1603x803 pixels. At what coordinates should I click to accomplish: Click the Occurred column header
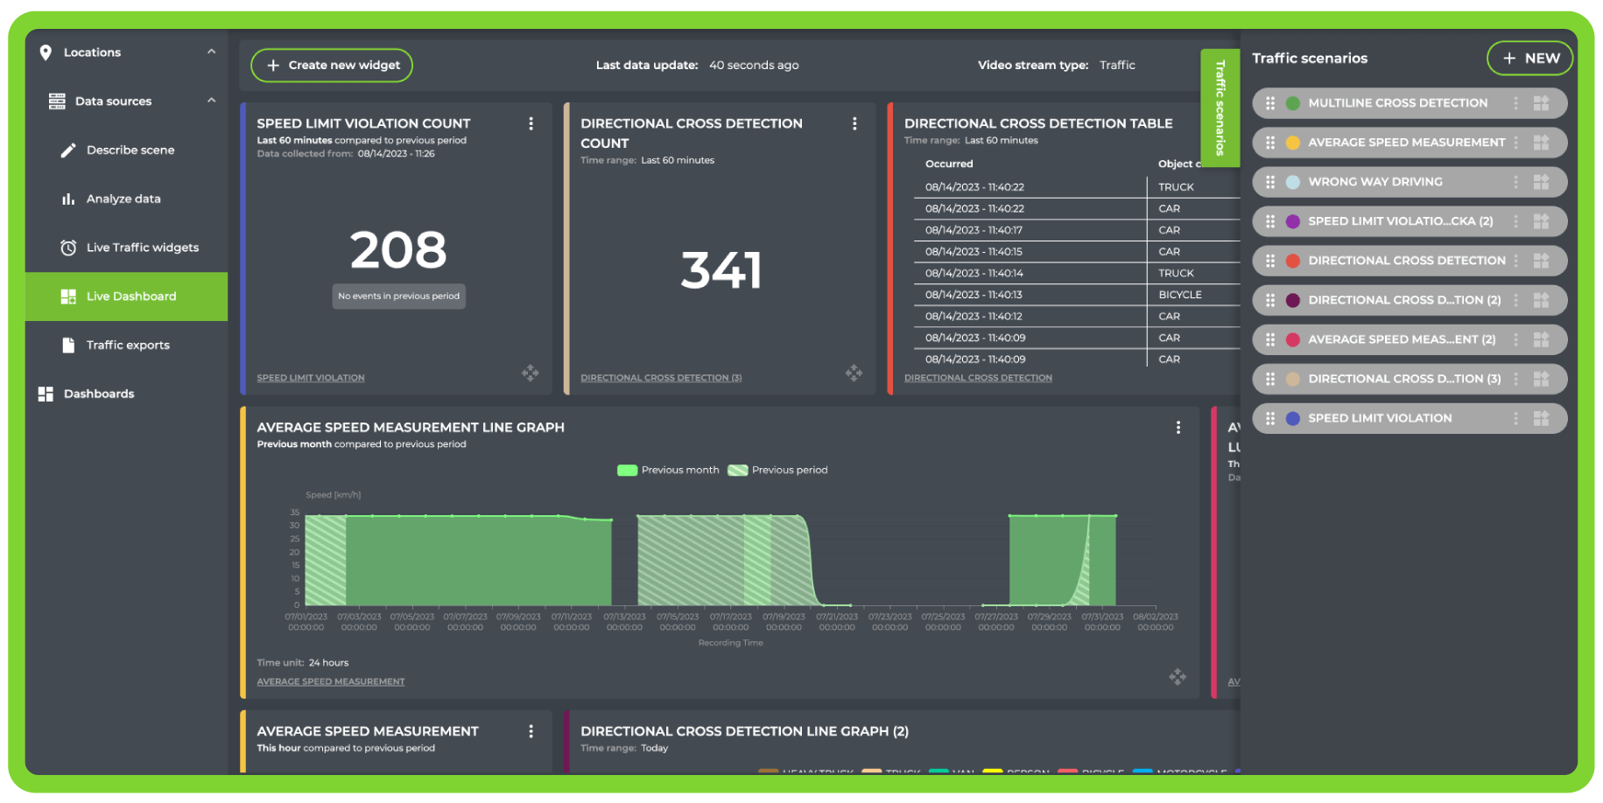(x=949, y=164)
